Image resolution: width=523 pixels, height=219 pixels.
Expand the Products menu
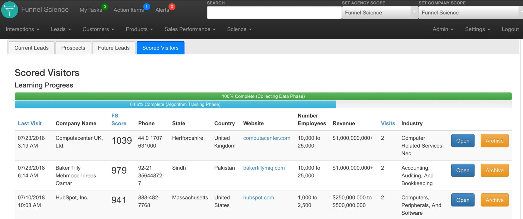139,29
